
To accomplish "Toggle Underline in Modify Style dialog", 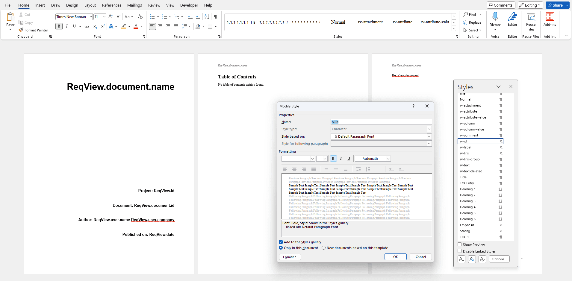I will (349, 159).
